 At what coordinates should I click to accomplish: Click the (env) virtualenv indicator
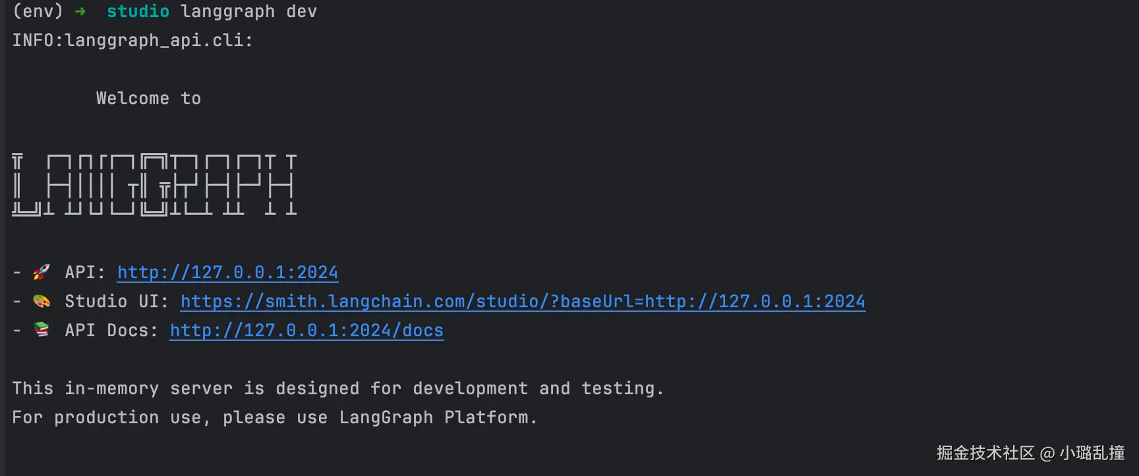coord(38,12)
